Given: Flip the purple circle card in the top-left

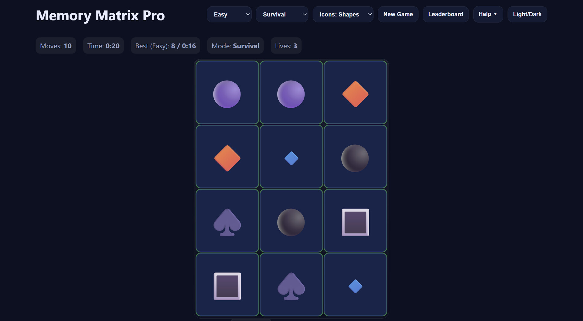Looking at the screenshot, I should 227,92.
